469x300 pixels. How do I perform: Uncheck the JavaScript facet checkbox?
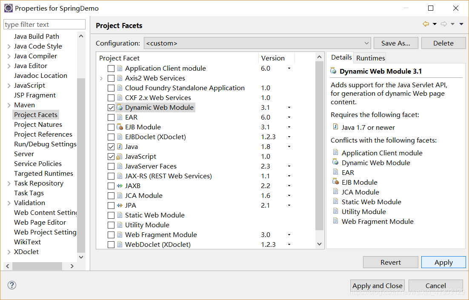tap(111, 157)
